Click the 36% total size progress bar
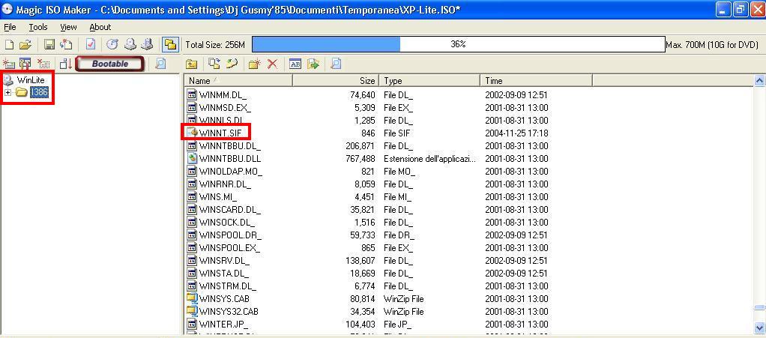The height and width of the screenshot is (338, 766). [x=458, y=45]
